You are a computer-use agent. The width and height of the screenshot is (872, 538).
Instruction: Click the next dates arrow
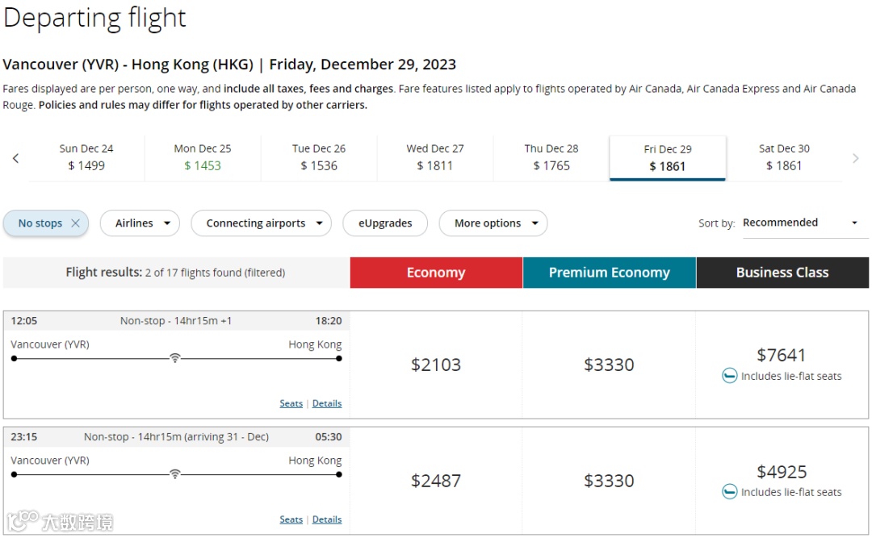tap(856, 159)
